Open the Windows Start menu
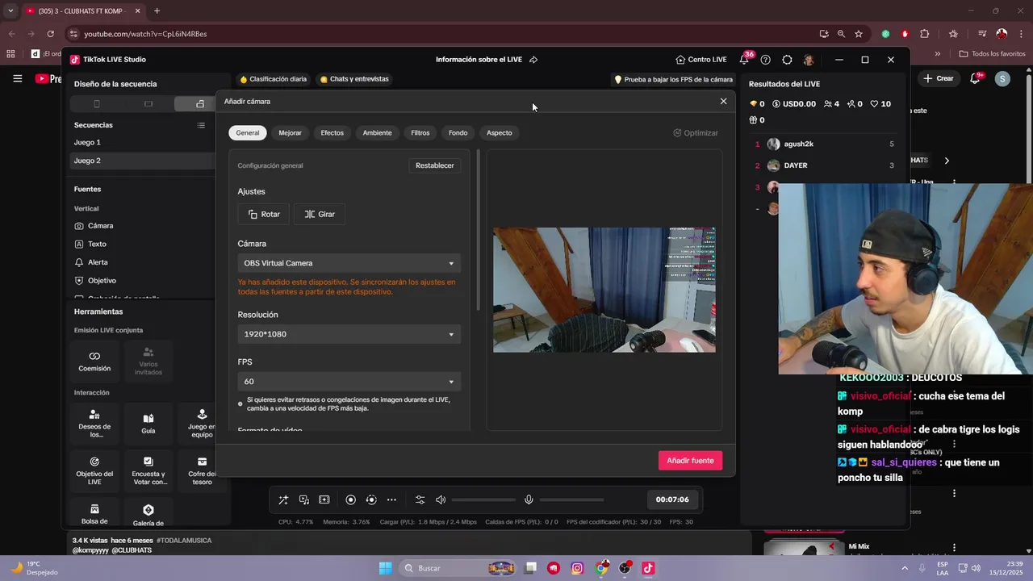This screenshot has width=1033, height=581. [x=385, y=568]
